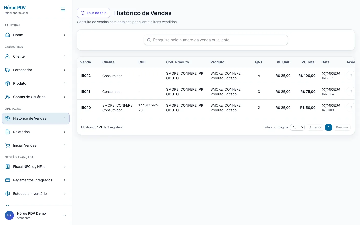Expand the Relatórios menu chevron
Image resolution: width=360 pixels, height=225 pixels.
click(65, 132)
